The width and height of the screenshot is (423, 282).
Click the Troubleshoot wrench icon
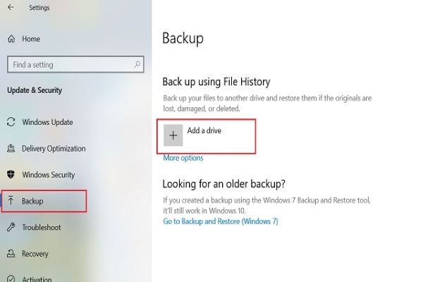11,227
